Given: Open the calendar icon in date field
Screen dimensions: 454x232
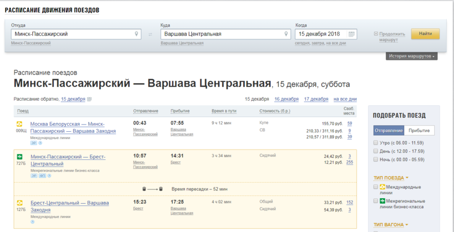Looking at the screenshot, I should click(352, 34).
